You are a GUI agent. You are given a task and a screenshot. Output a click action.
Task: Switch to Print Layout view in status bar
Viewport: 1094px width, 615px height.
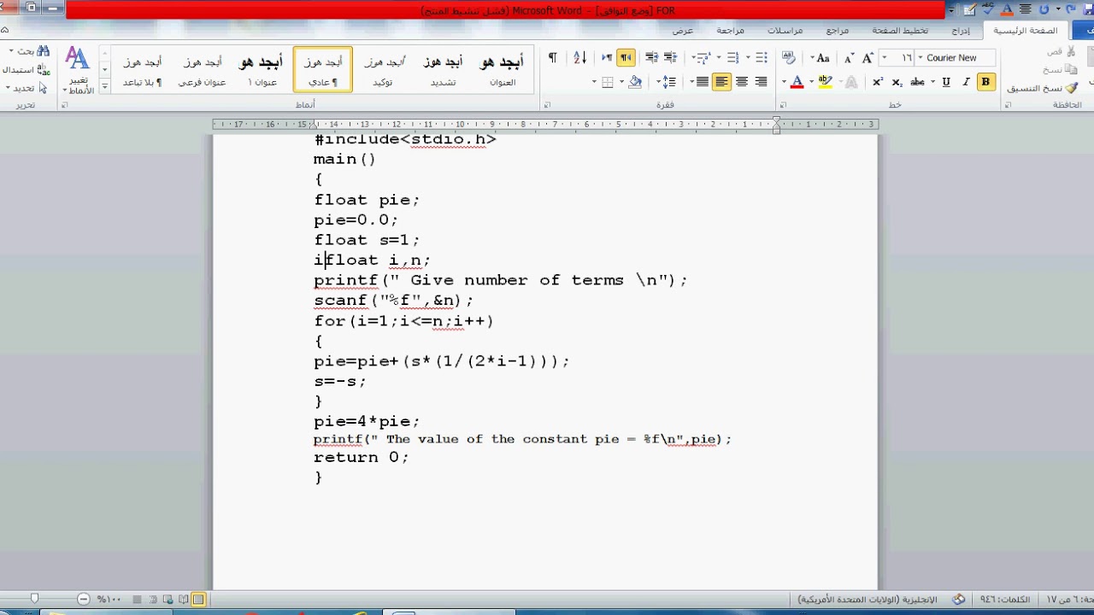point(198,600)
